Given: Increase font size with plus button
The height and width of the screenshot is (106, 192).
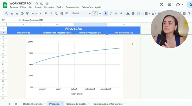Looking at the screenshot, I should (x=100, y=13).
